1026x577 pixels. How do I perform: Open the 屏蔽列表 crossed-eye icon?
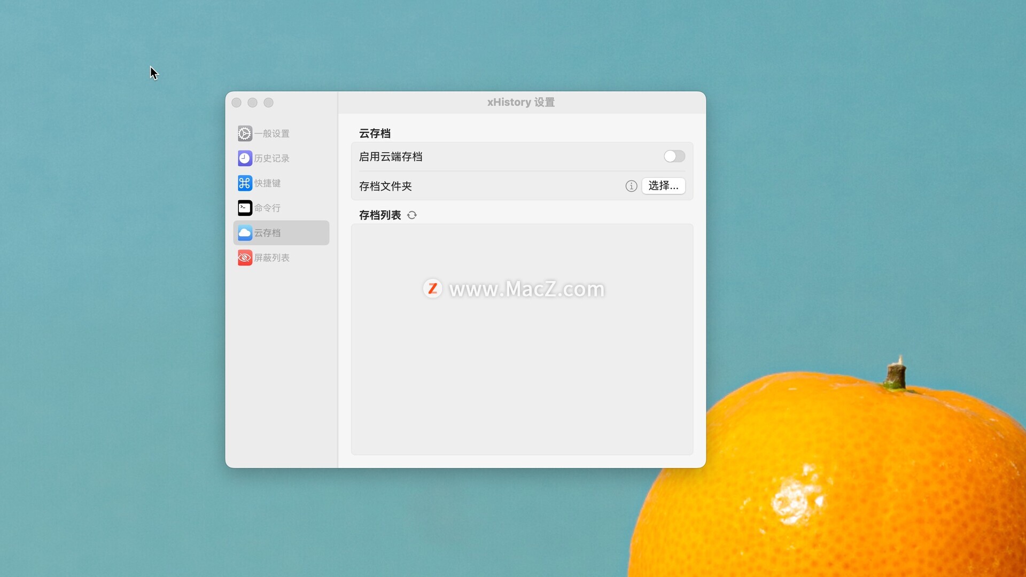point(245,258)
